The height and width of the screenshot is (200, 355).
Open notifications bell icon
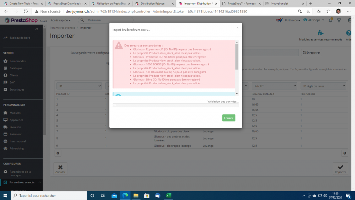pos(331,20)
